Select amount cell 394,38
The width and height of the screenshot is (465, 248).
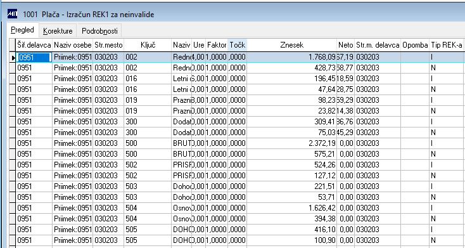coord(292,219)
